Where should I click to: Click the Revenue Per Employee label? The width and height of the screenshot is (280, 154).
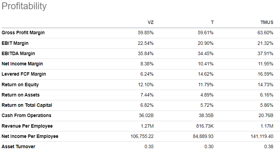coord(27,126)
